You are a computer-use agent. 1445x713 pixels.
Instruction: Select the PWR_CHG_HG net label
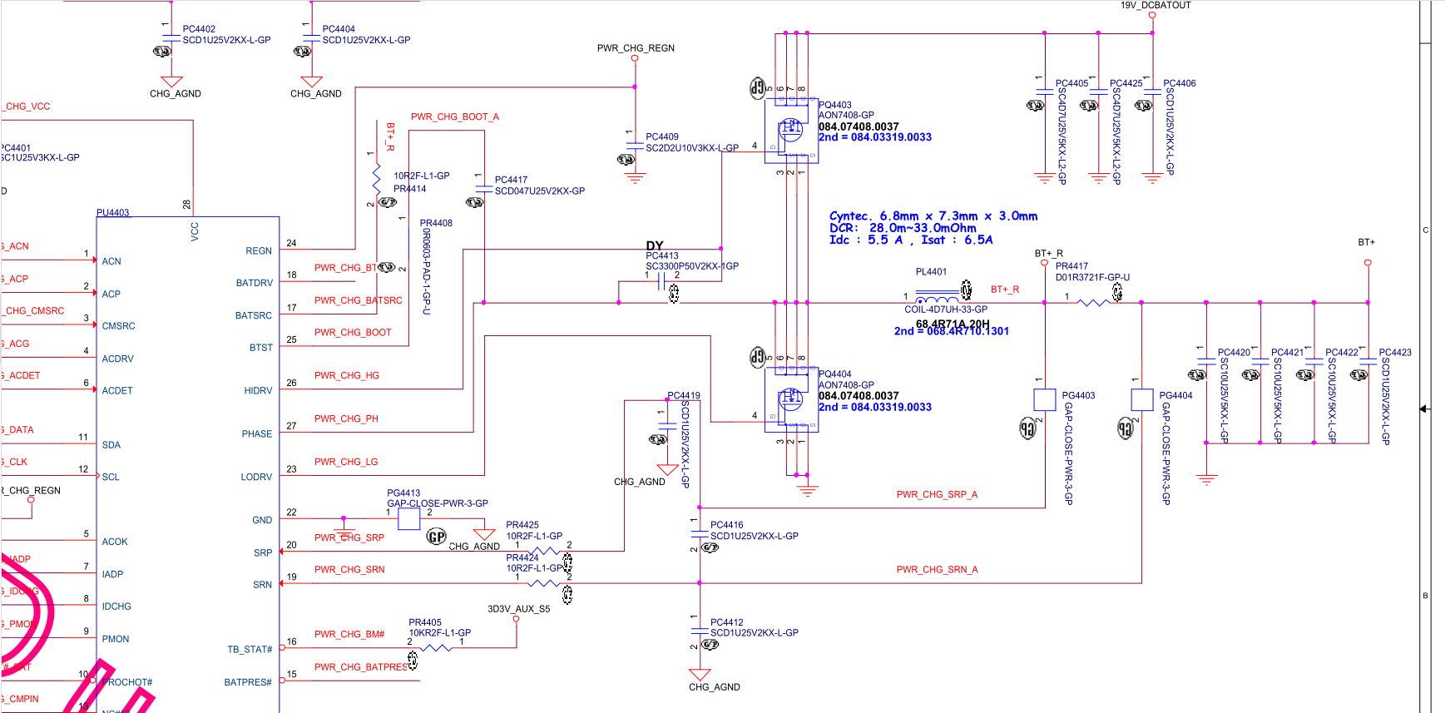(347, 376)
